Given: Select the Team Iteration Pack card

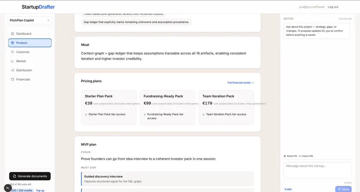Looking at the screenshot, I should [x=227, y=107].
